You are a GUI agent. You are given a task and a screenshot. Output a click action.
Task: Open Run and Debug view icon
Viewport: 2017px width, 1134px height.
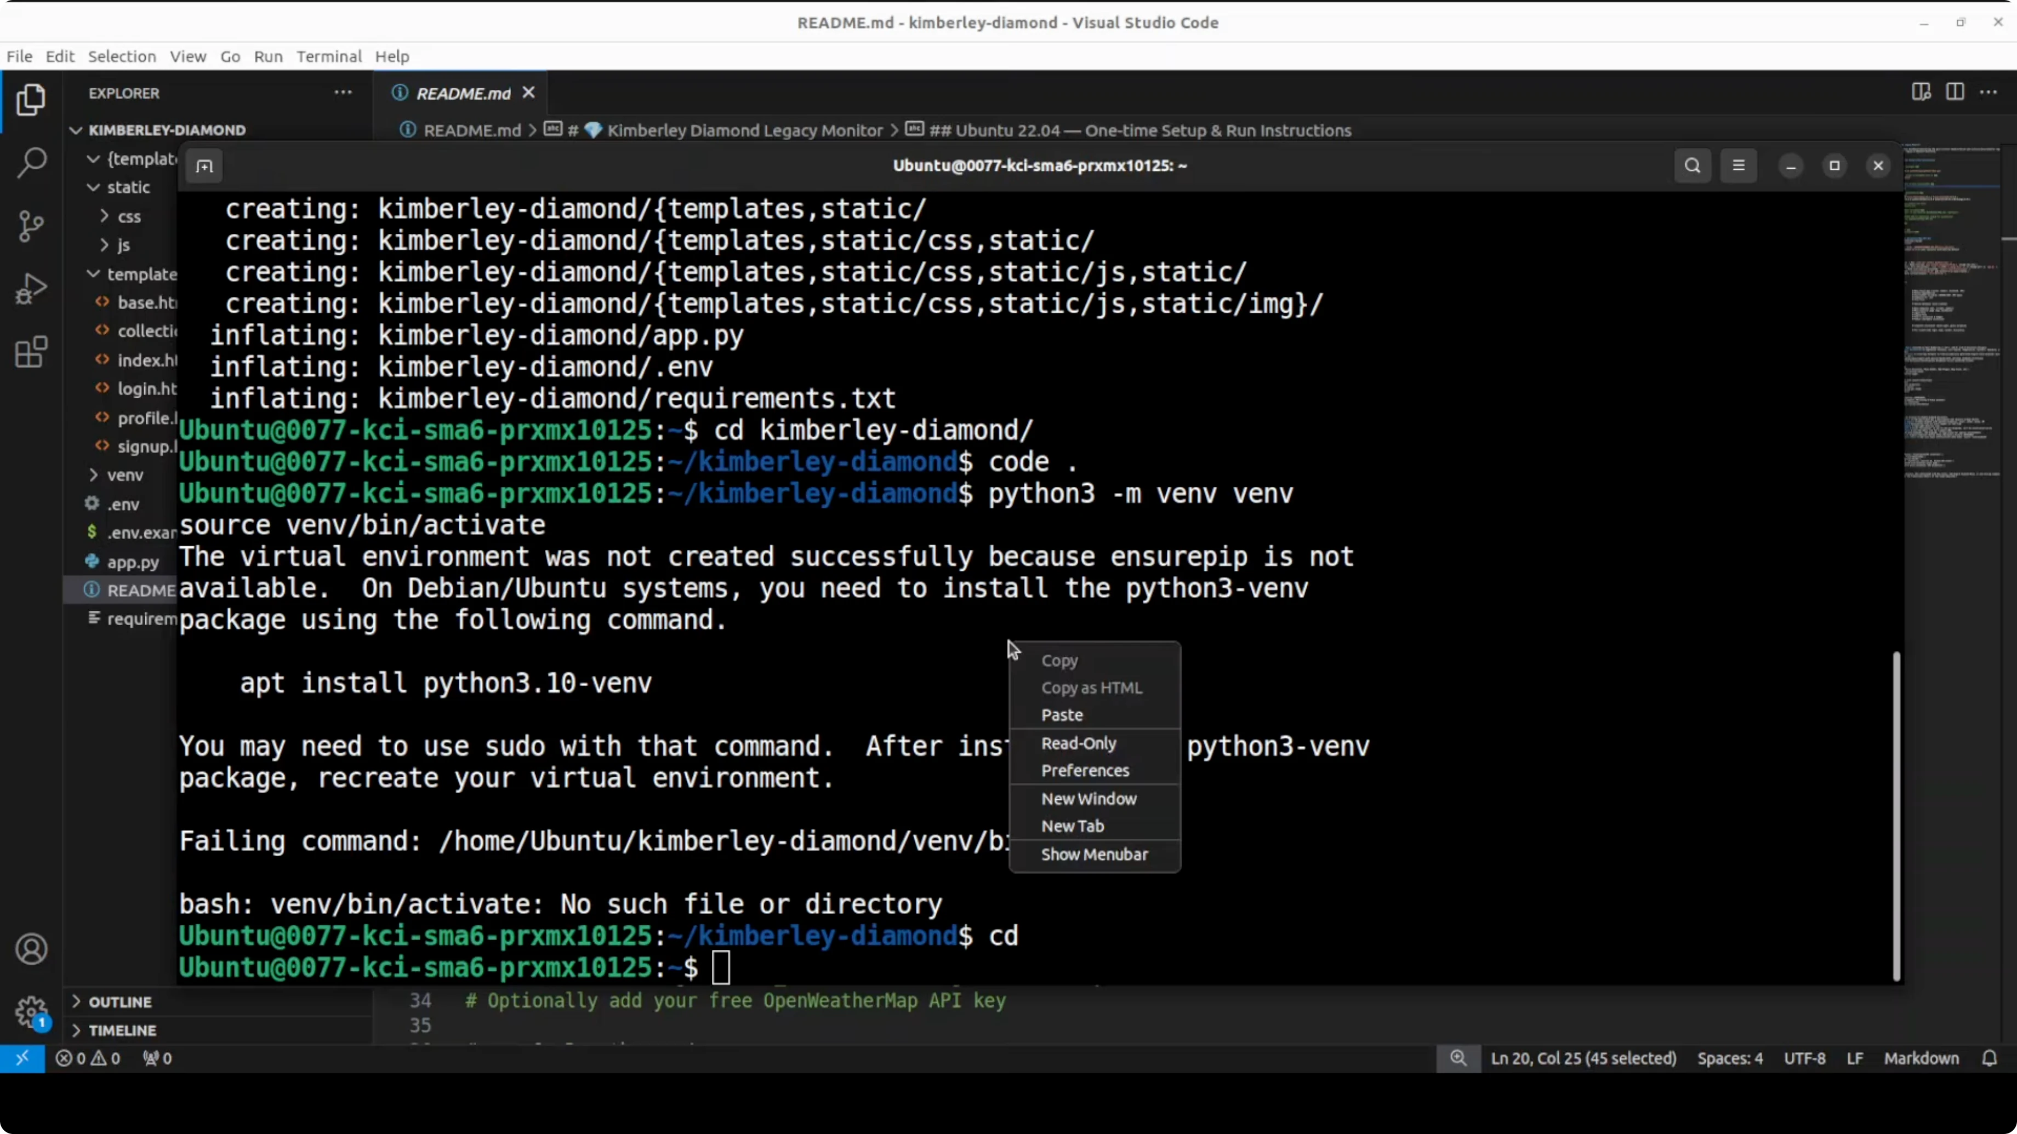[31, 289]
